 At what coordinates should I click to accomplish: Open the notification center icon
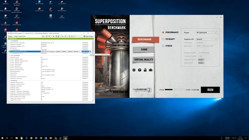[x=246, y=138]
